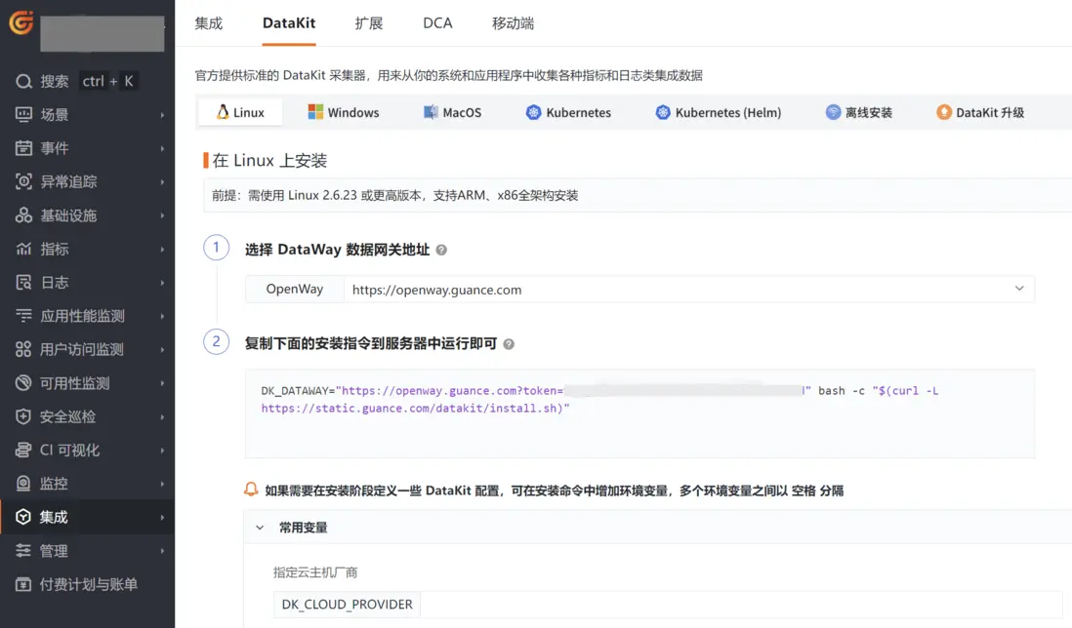Click the 指定云主机厂商 label
Viewport: 1072px width, 628px height.
pyautogui.click(x=315, y=572)
